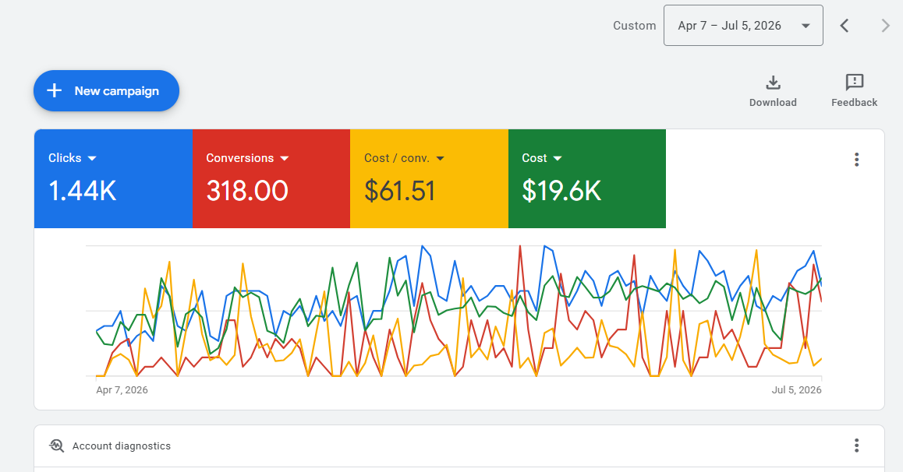Open the Account diagnostics three-dot menu

click(856, 445)
